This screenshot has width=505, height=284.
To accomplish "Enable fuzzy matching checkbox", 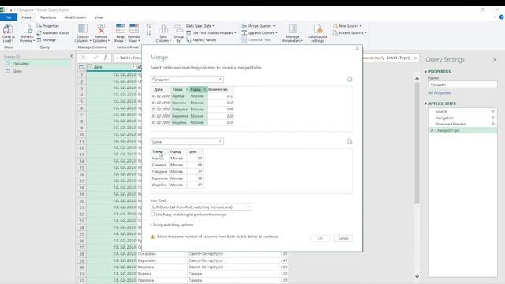I will click(x=152, y=214).
